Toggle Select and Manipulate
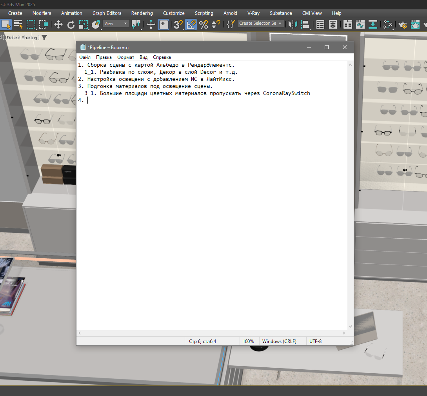This screenshot has height=396, width=427. click(151, 24)
